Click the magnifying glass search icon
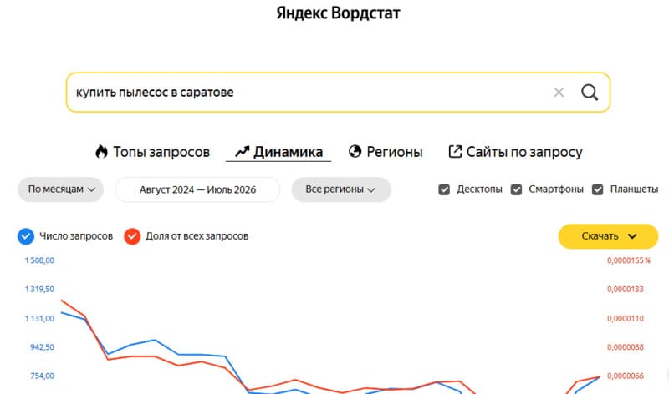This screenshot has height=394, width=669. point(590,92)
